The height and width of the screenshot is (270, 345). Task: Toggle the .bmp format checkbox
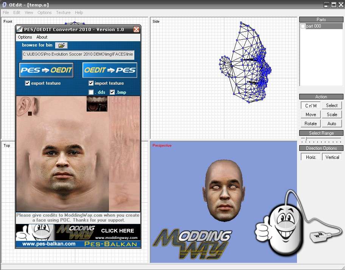(112, 92)
